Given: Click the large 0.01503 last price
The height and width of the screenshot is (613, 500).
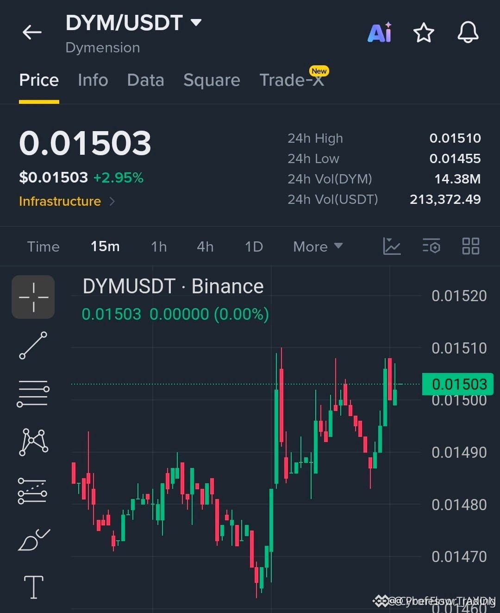Looking at the screenshot, I should click(x=85, y=143).
